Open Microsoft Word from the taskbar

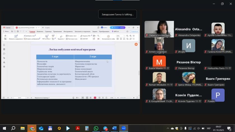pos(114,128)
